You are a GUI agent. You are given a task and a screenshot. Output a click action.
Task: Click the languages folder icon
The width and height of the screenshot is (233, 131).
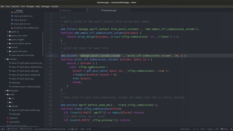tap(8, 91)
